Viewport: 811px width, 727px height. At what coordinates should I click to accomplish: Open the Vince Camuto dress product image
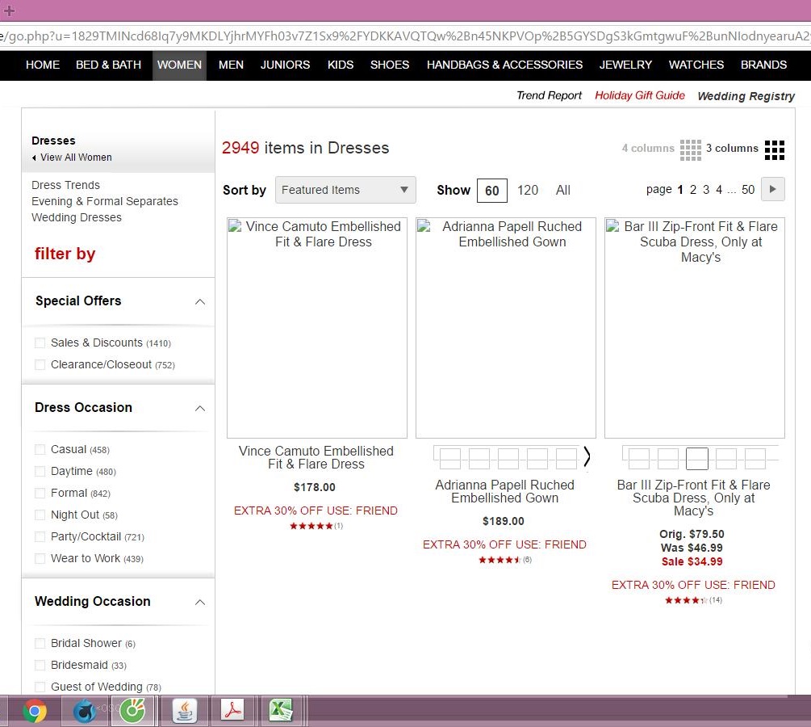pyautogui.click(x=317, y=327)
